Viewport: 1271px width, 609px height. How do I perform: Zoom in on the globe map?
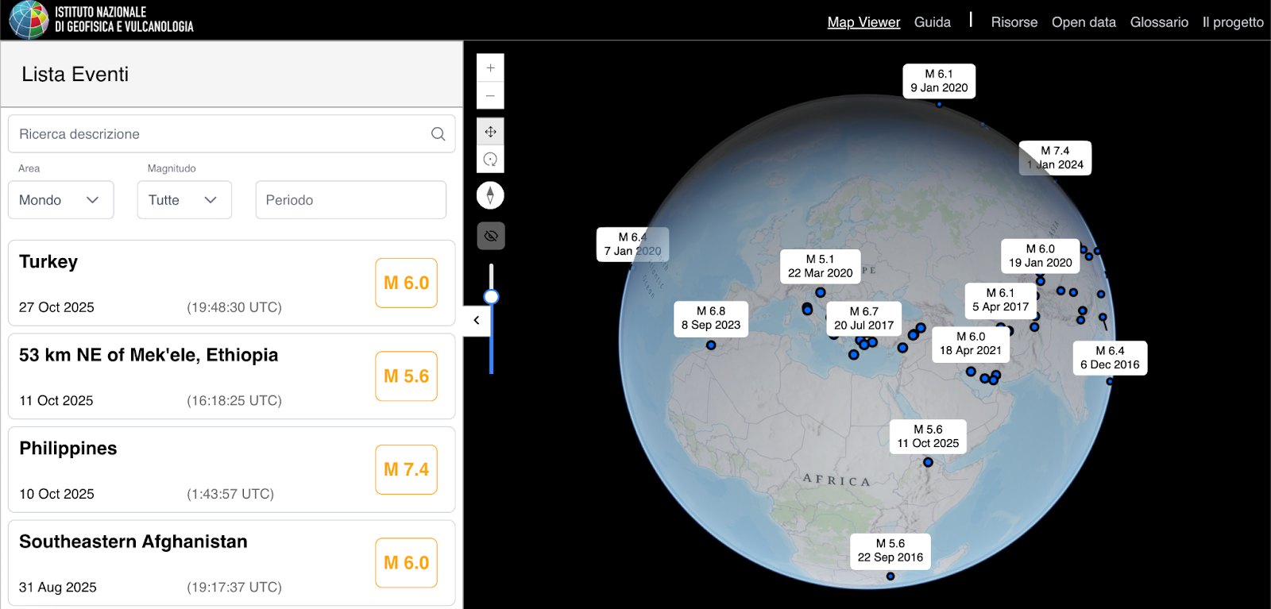point(490,68)
